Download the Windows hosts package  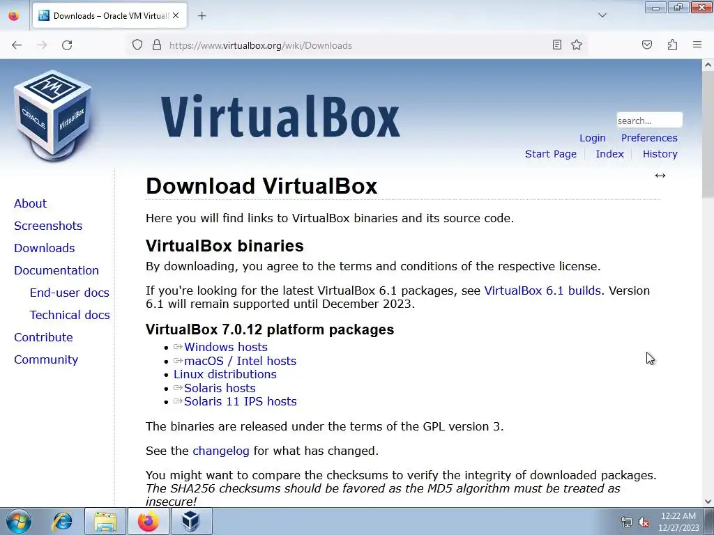225,347
